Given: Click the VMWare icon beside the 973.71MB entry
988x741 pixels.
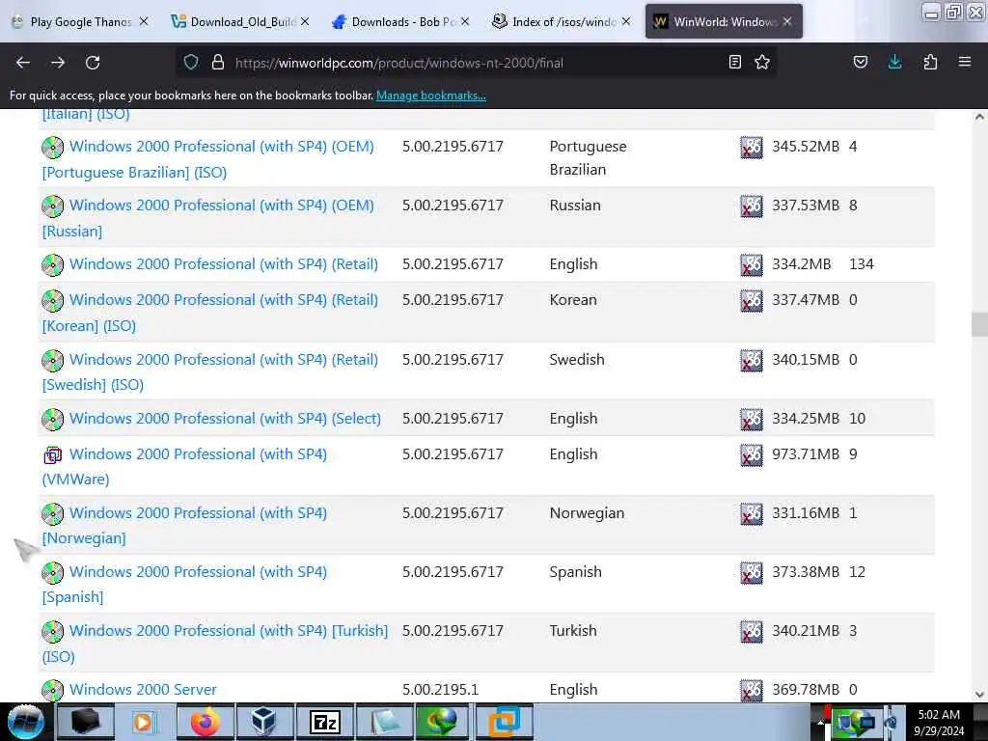Looking at the screenshot, I should (52, 455).
